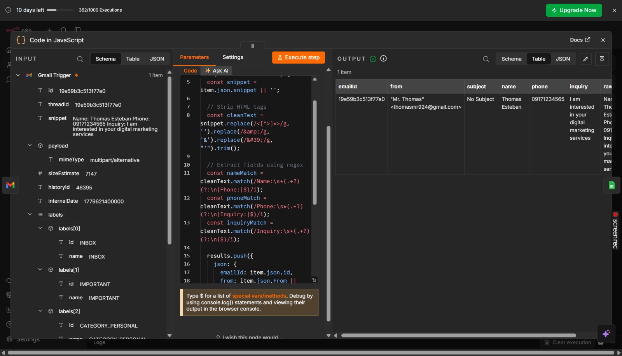Click the from column header
622x356 pixels.
coord(426,87)
